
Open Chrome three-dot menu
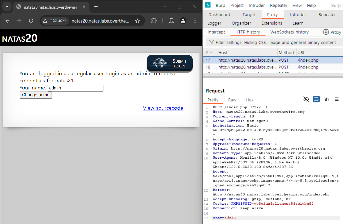195,21
